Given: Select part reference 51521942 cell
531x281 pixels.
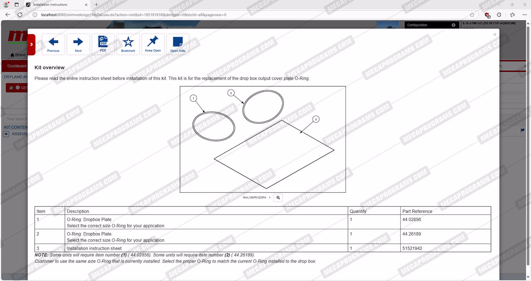Looking at the screenshot, I should tap(446, 248).
